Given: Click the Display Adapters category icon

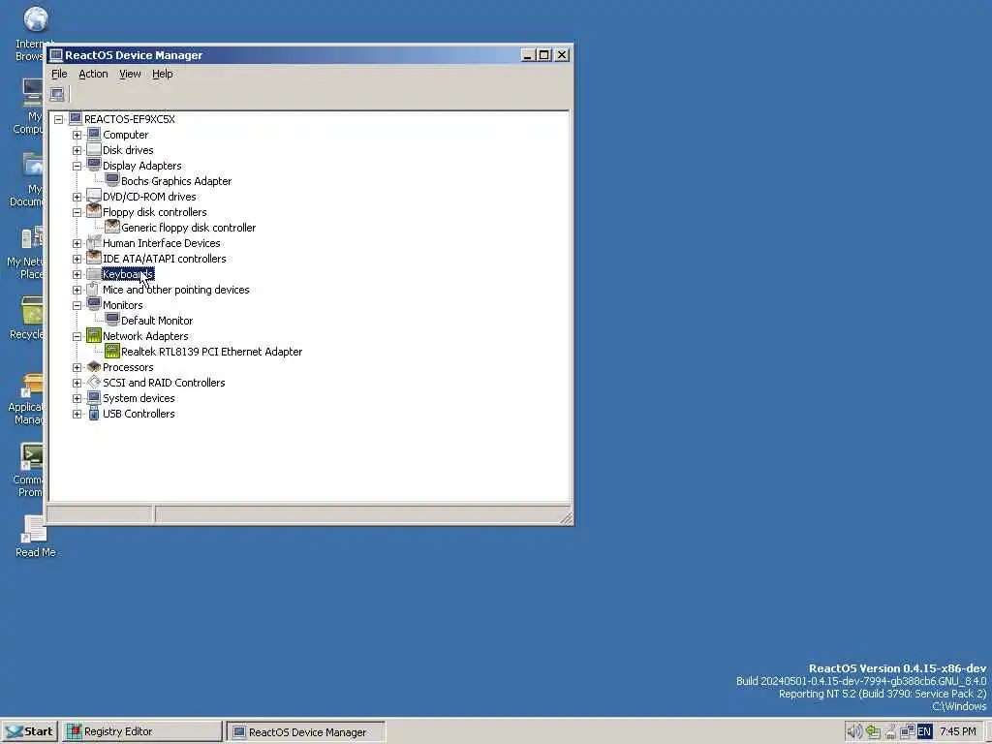Looking at the screenshot, I should click(94, 165).
